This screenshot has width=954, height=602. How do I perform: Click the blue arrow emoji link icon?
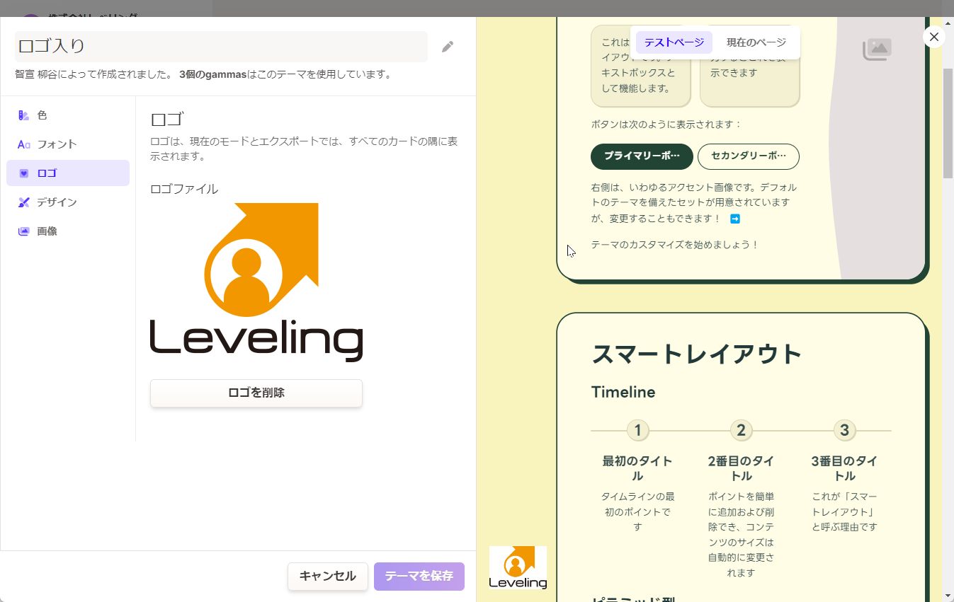(734, 219)
